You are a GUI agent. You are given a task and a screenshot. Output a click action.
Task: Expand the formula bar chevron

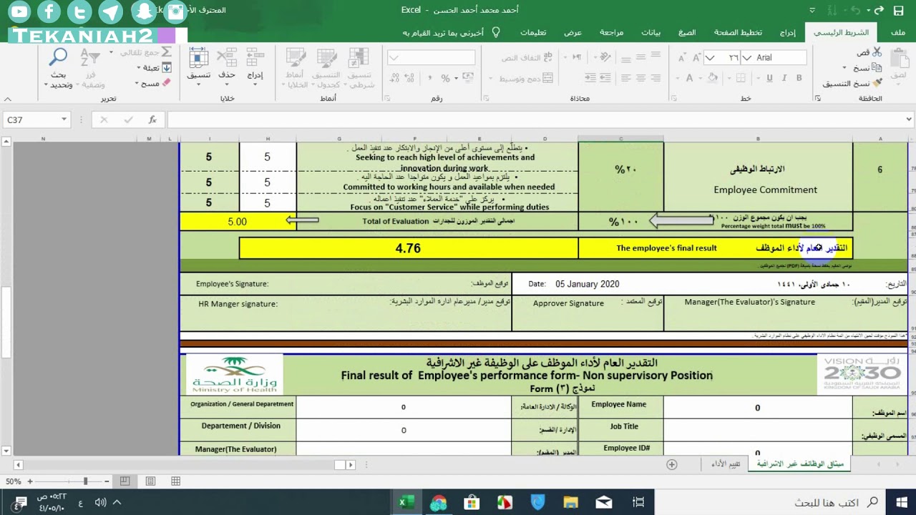point(909,119)
